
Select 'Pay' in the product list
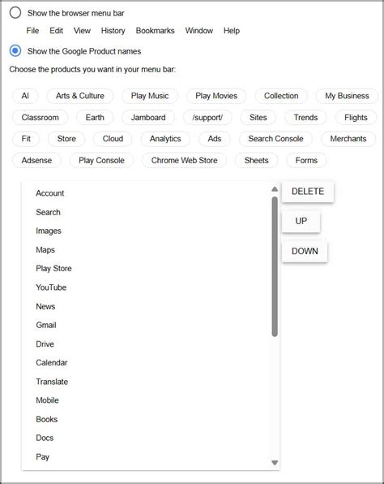click(147, 457)
